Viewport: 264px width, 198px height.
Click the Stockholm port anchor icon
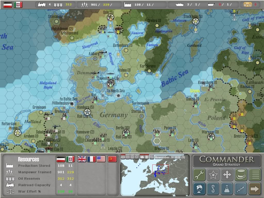195,30
